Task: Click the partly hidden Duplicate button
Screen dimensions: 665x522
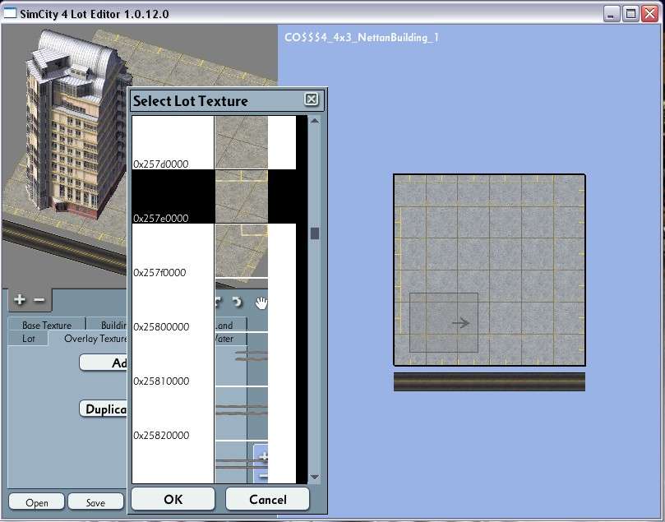Action: click(104, 409)
